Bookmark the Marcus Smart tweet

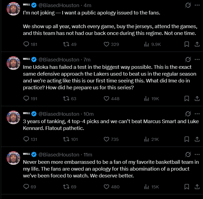[187, 139]
